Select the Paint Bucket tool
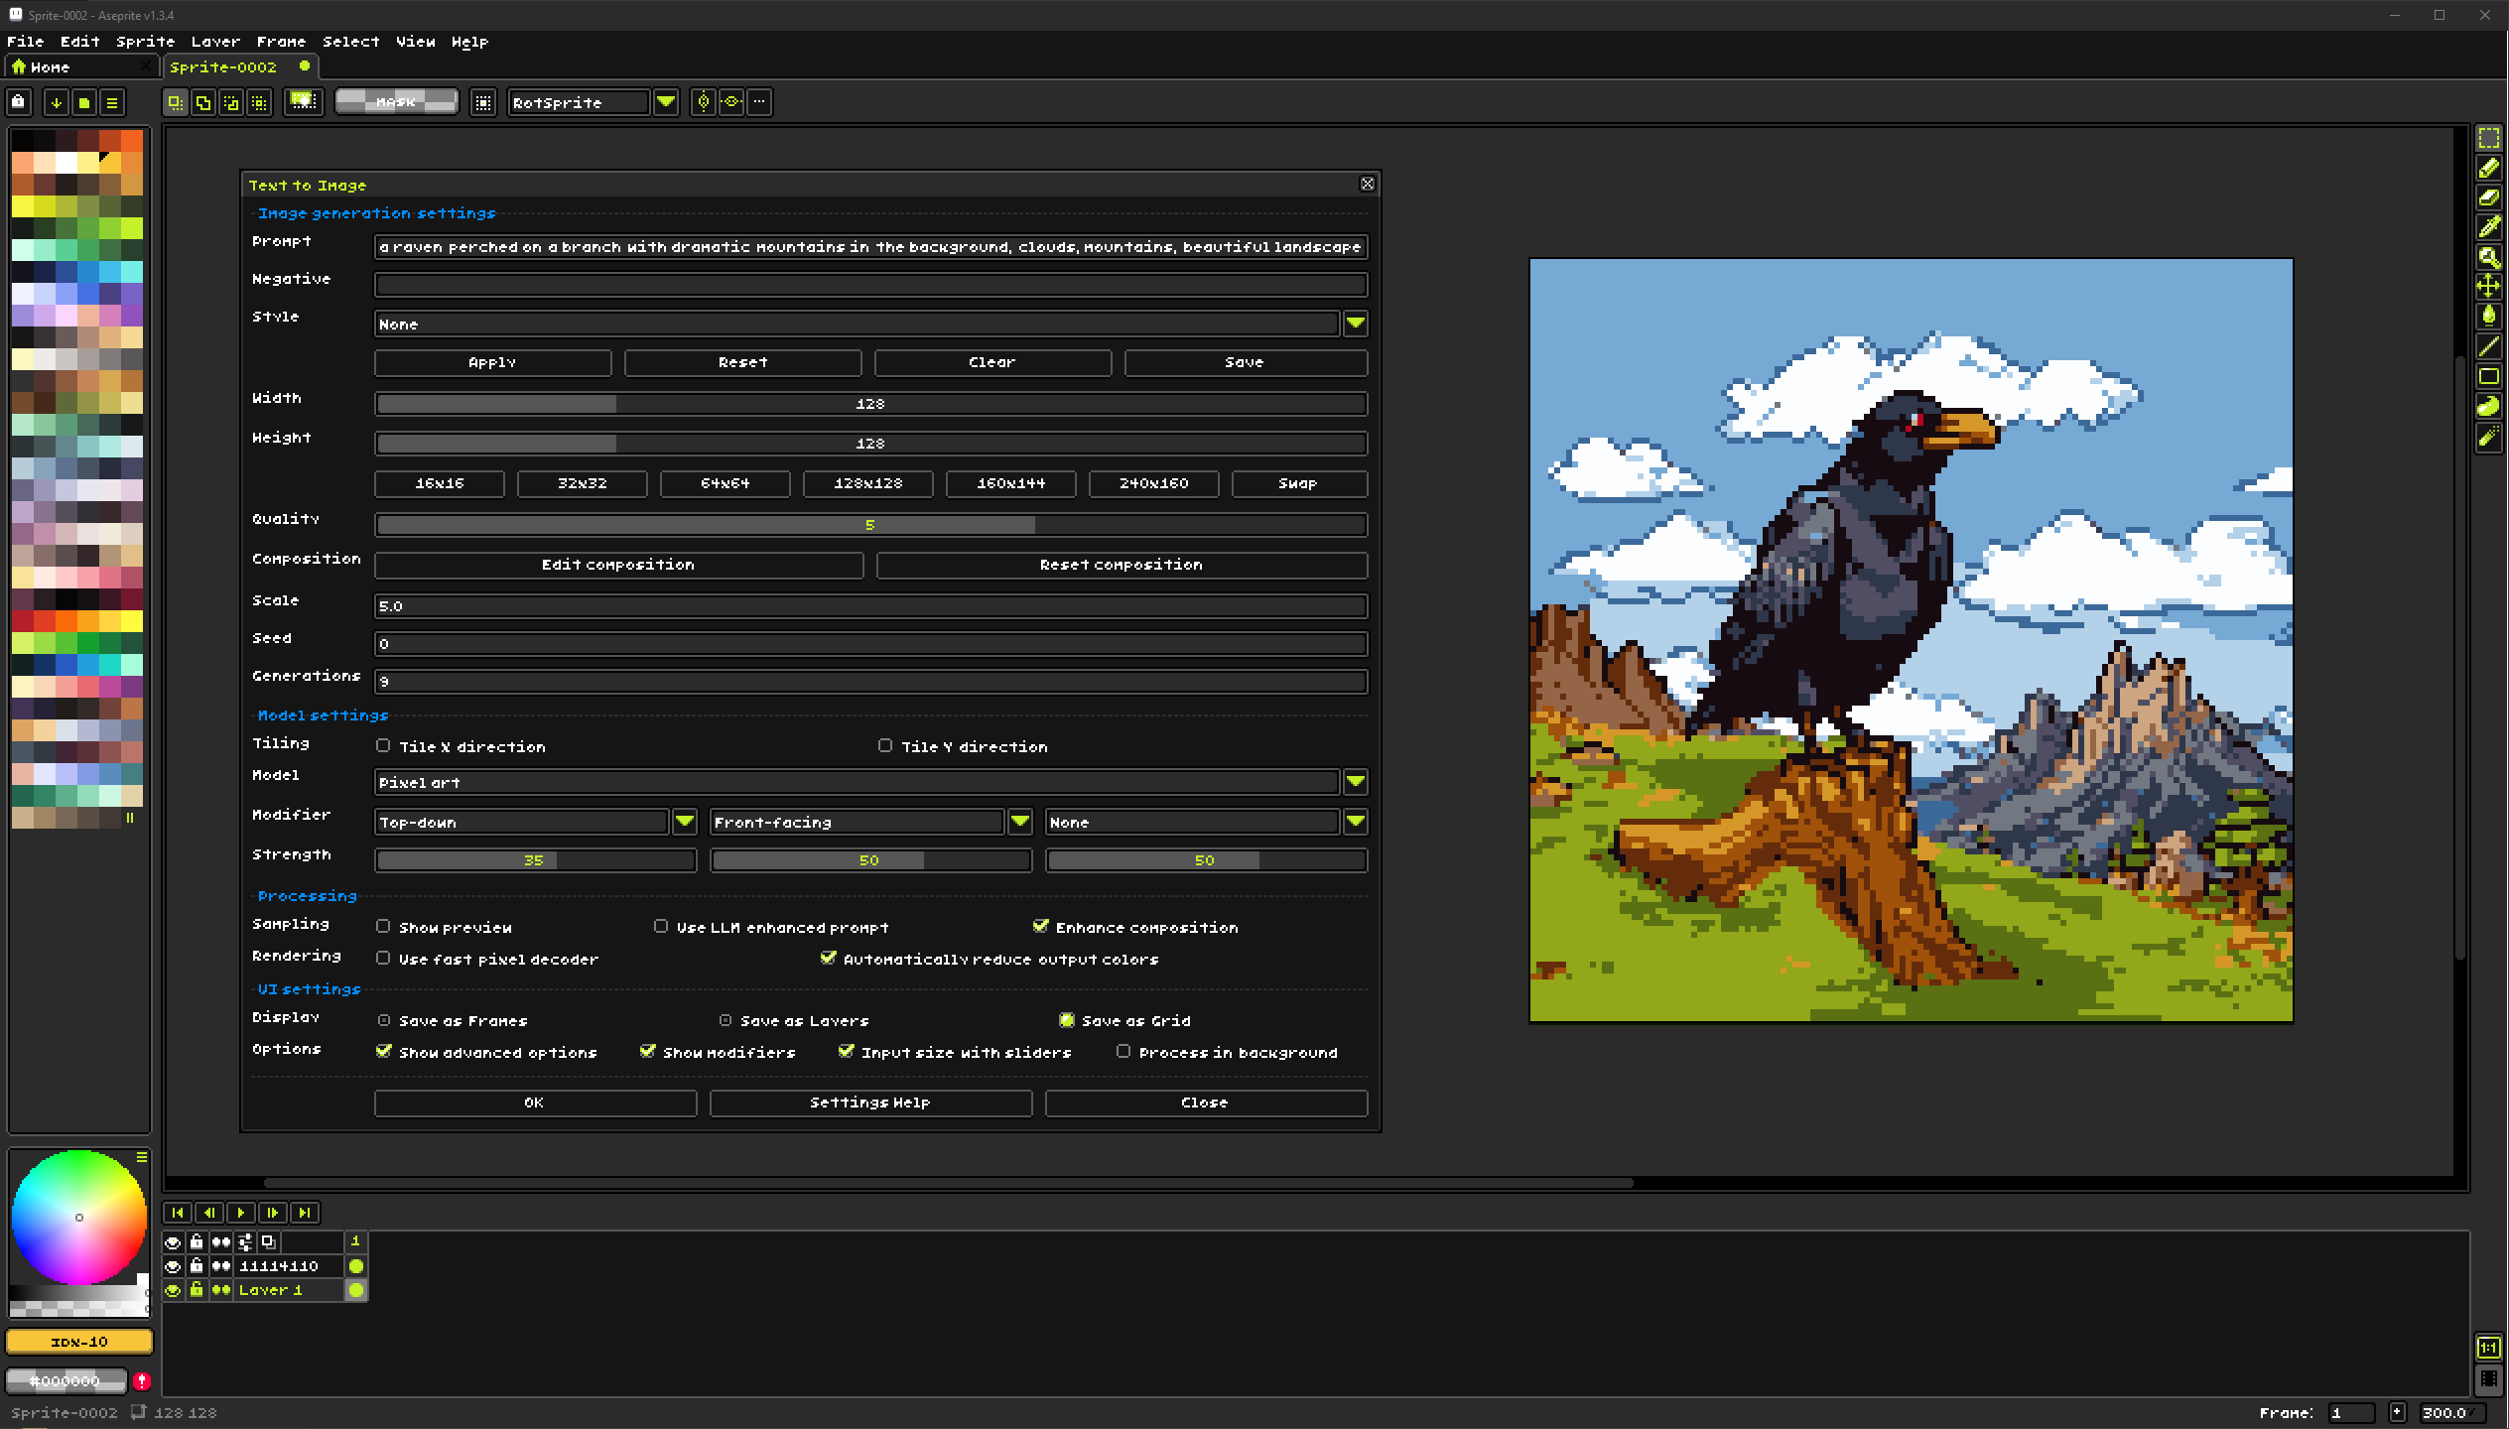 (x=2488, y=317)
